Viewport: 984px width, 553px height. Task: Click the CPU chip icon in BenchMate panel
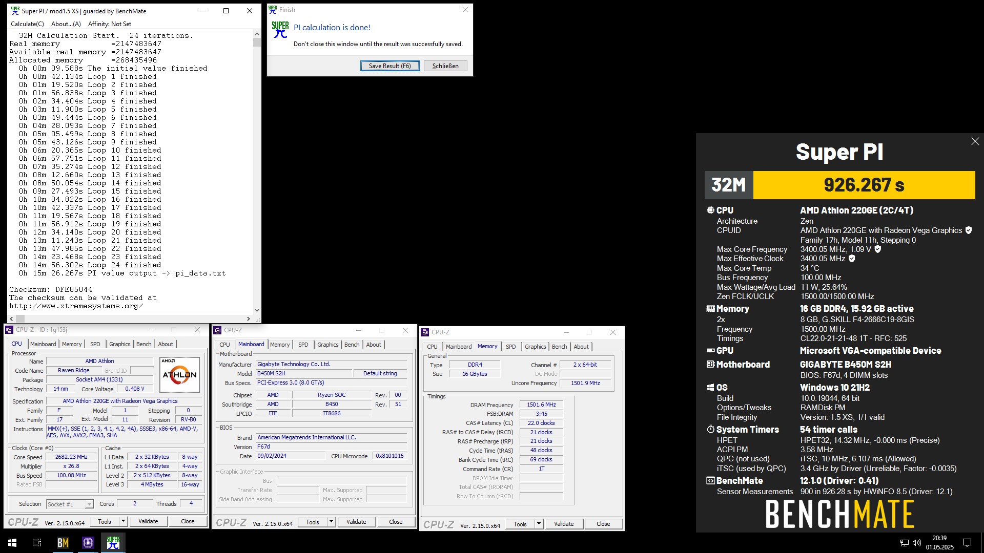710,210
